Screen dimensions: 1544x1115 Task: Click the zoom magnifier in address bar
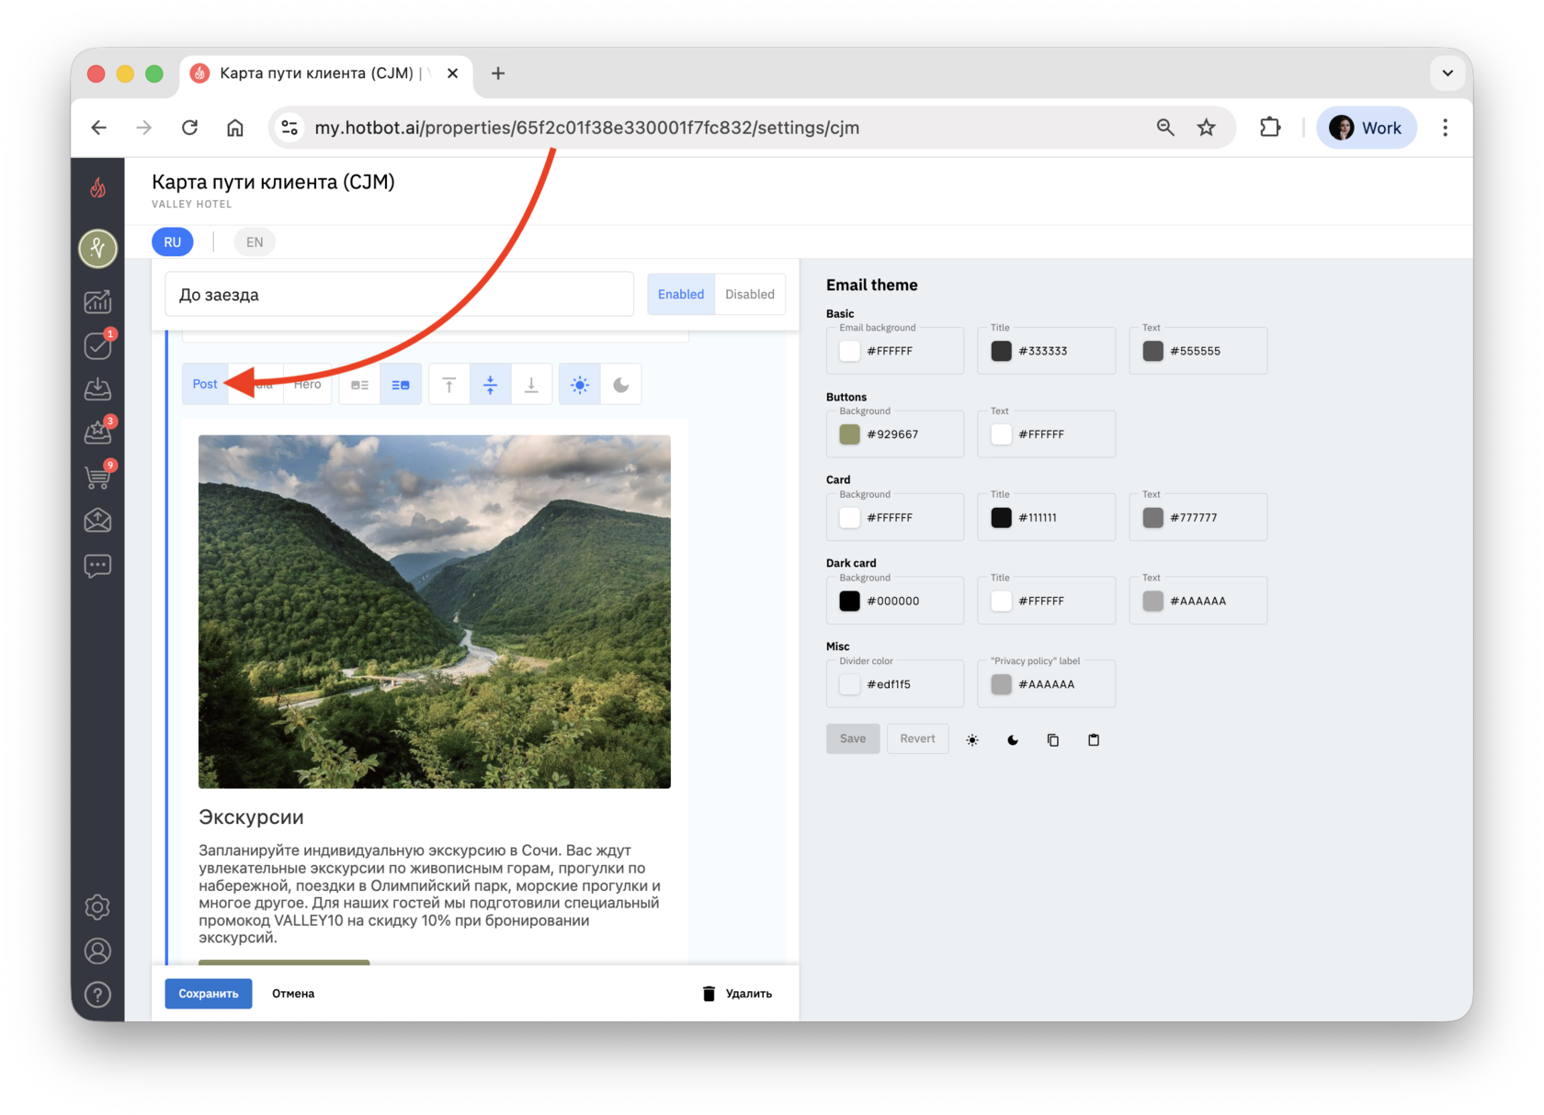pos(1165,128)
